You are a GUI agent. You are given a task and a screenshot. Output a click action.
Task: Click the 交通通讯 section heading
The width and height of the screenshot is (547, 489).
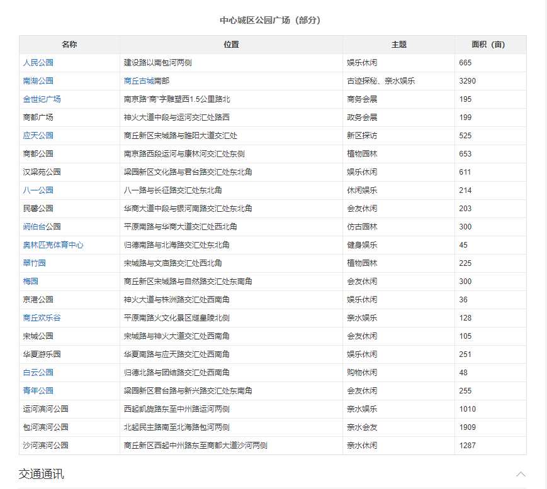click(x=42, y=474)
